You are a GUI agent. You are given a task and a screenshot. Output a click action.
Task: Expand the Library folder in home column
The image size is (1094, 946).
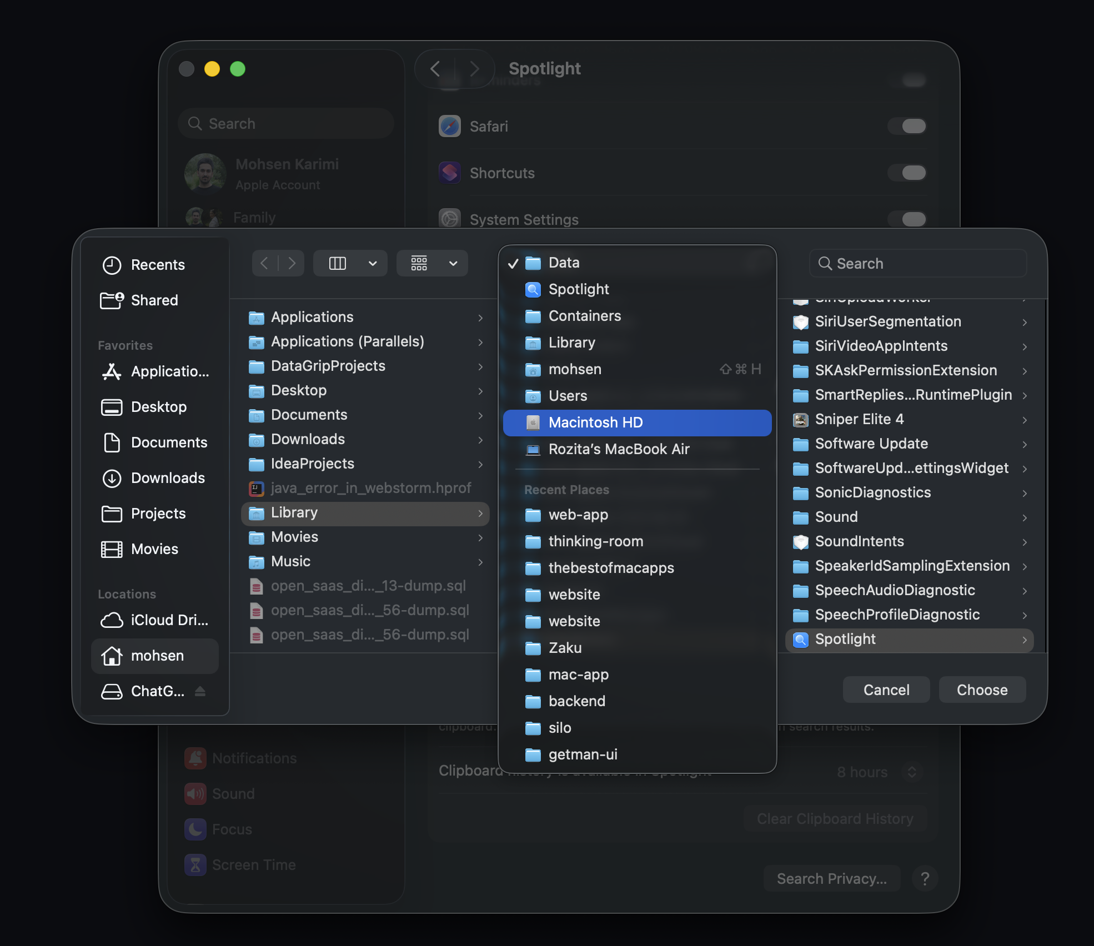coord(480,513)
